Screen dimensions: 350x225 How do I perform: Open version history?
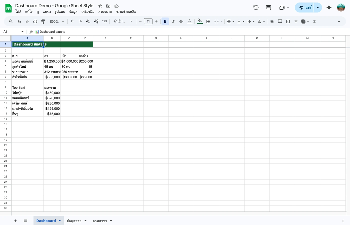256,7
